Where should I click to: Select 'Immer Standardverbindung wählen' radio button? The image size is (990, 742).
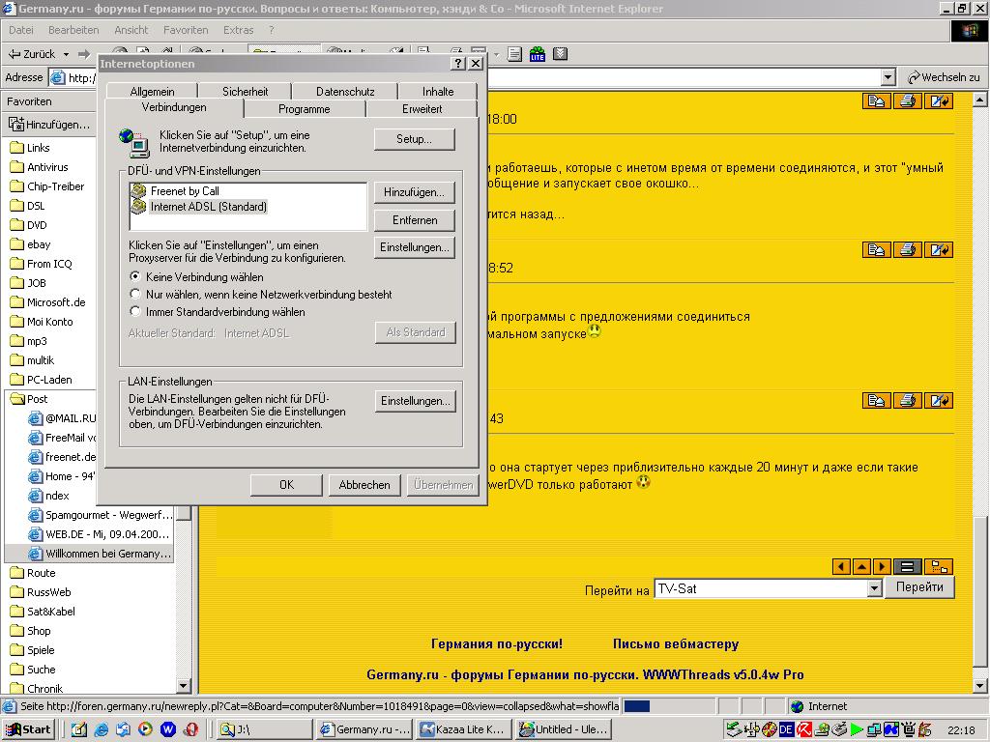pyautogui.click(x=134, y=311)
